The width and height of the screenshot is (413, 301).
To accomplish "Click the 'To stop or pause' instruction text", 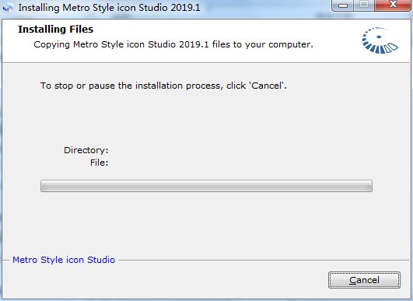I will [x=163, y=86].
